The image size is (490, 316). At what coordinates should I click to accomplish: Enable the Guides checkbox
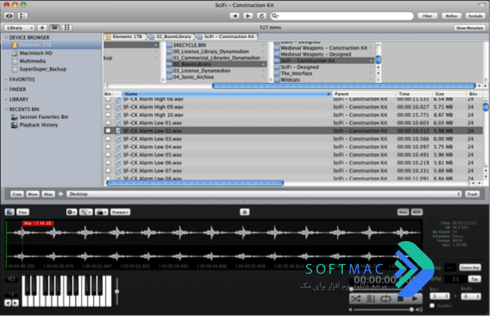pos(432,305)
